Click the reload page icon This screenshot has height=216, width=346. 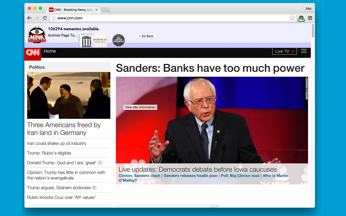tap(45, 18)
